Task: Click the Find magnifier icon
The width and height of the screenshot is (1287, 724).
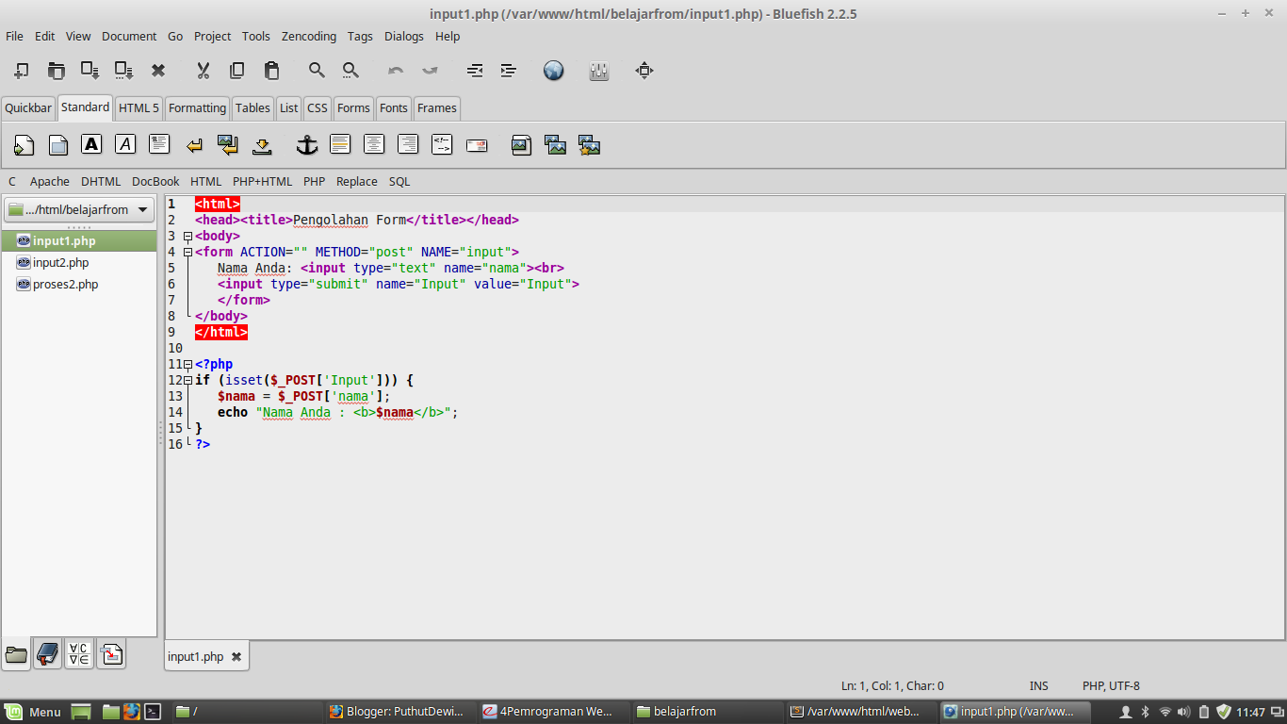Action: click(317, 71)
